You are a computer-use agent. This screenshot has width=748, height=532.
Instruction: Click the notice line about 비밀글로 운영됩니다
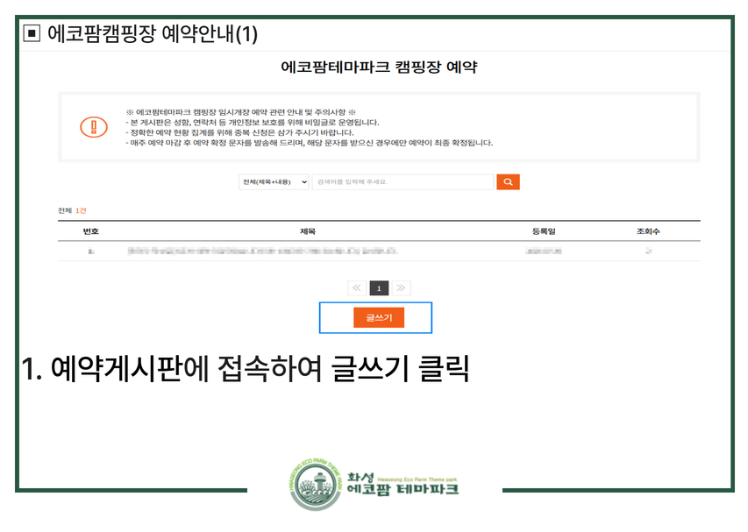point(253,123)
